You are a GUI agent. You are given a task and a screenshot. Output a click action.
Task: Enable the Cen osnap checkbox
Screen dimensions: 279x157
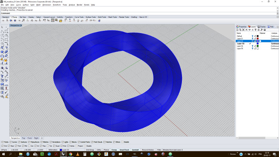(x=29, y=146)
